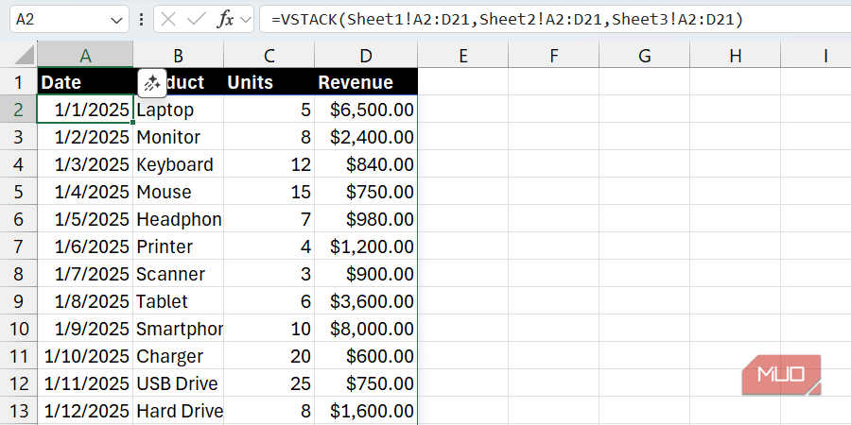Select column G header

click(645, 56)
